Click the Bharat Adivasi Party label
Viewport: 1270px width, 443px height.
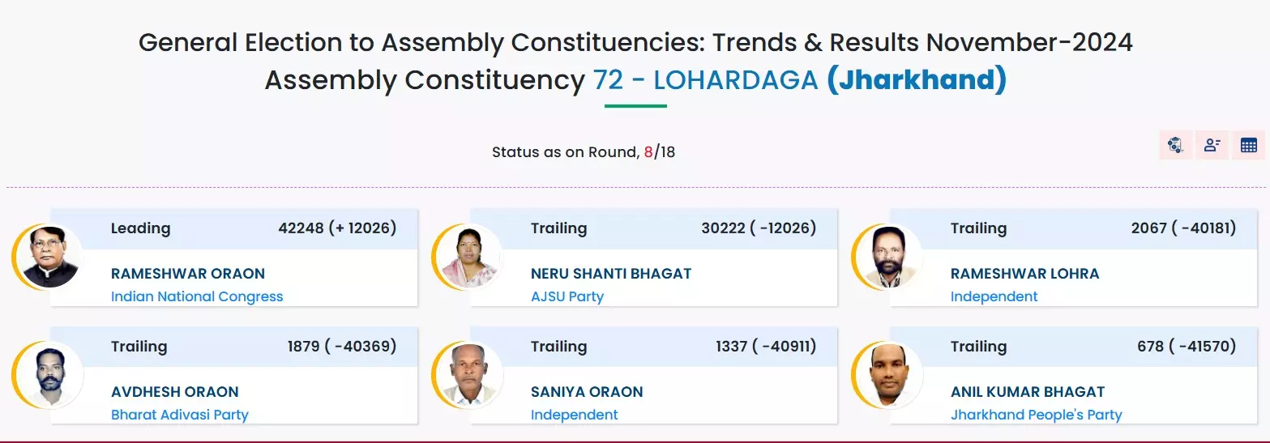click(179, 415)
